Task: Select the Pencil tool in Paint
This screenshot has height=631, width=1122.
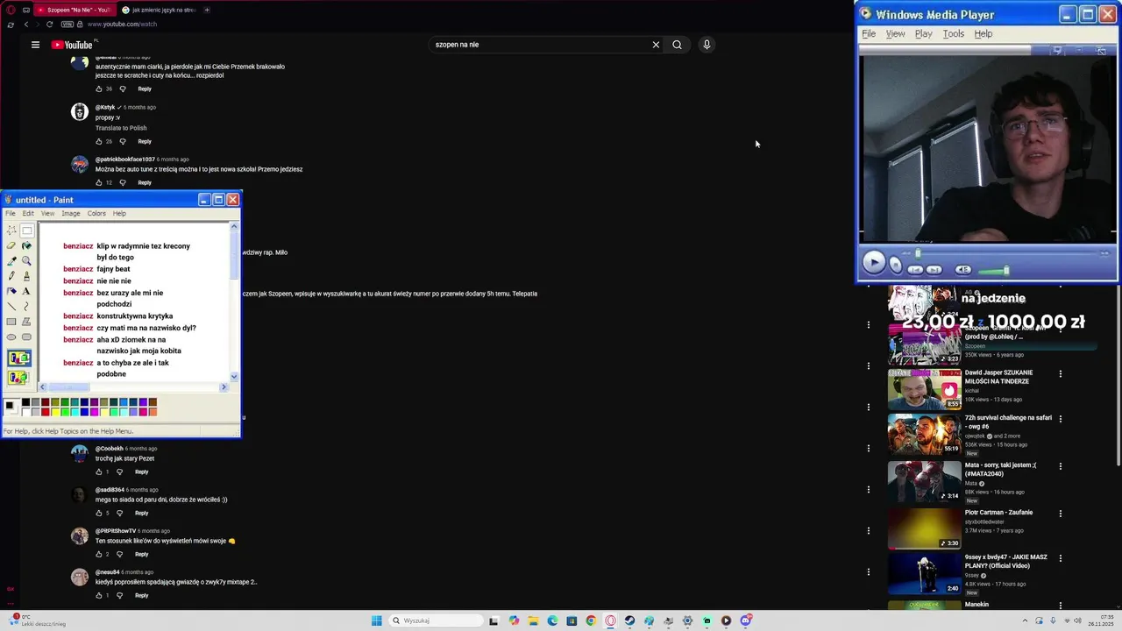Action: pyautogui.click(x=11, y=276)
